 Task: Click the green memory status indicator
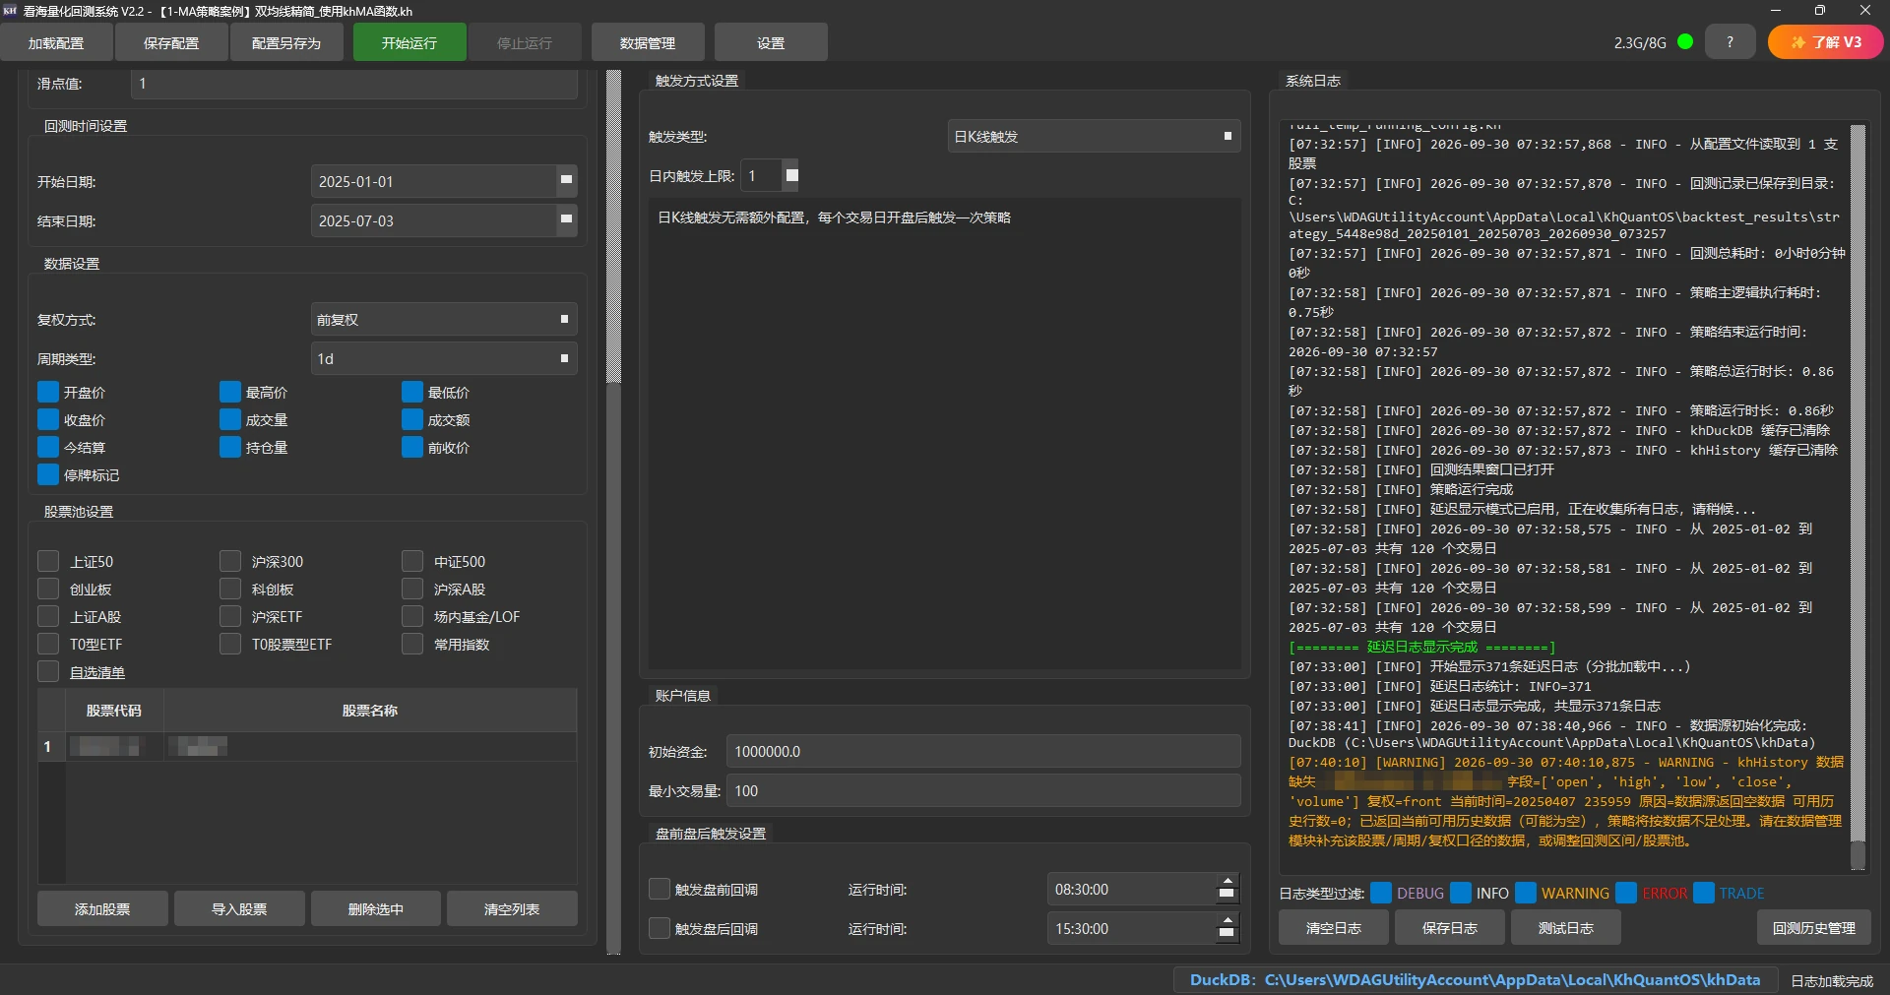coord(1684,42)
